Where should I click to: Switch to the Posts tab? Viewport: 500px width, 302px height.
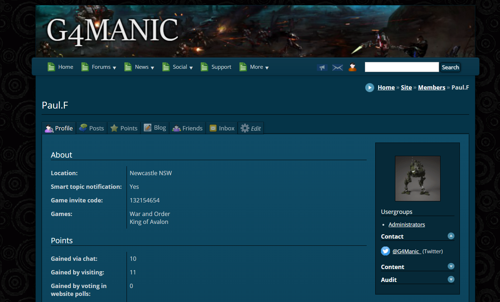pos(92,128)
